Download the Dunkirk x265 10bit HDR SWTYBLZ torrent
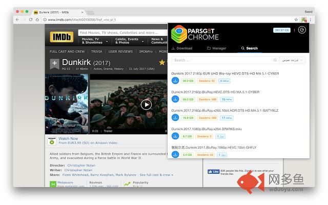This screenshot has height=205, width=328. pos(175,117)
